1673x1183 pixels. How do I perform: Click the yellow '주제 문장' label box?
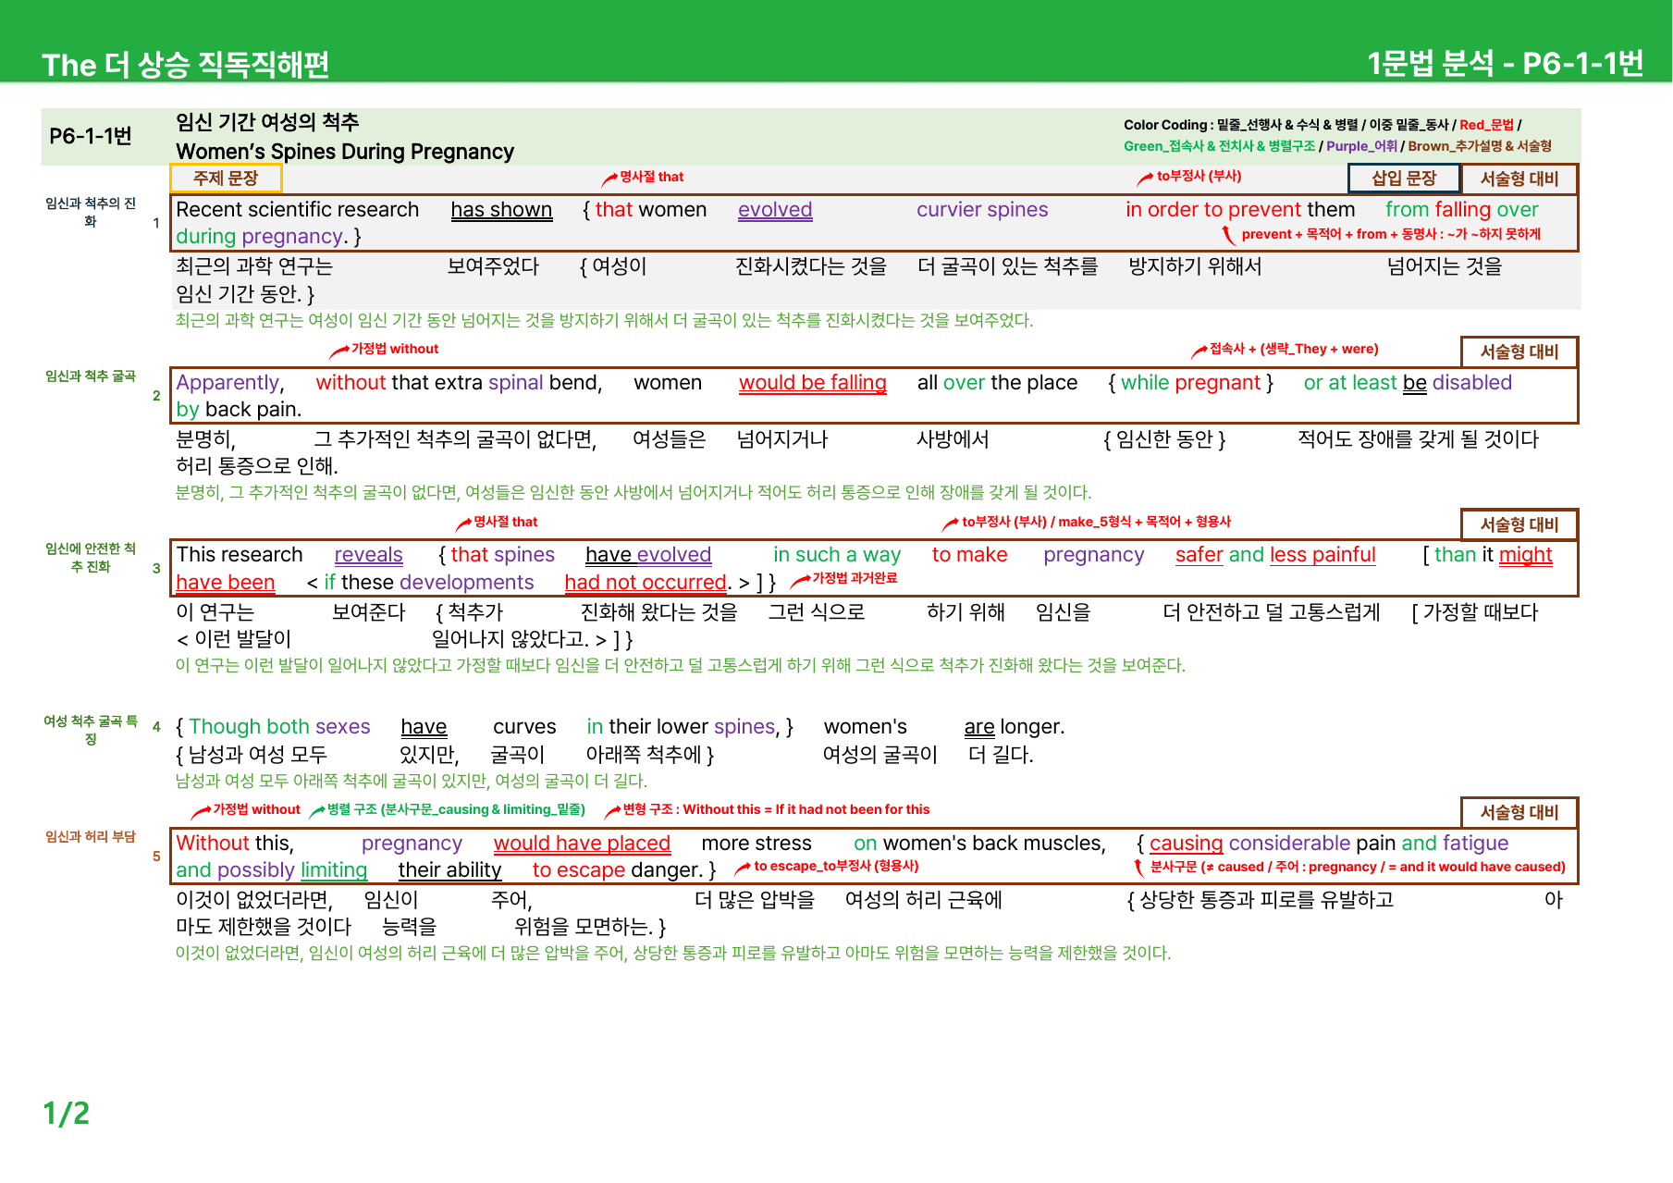click(226, 179)
